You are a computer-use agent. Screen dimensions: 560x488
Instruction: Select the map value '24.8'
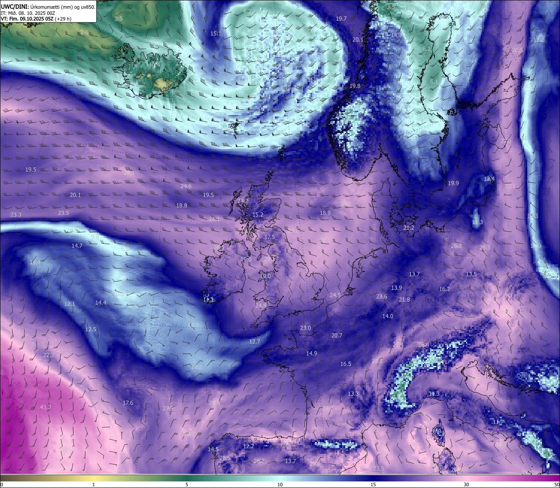click(x=261, y=305)
